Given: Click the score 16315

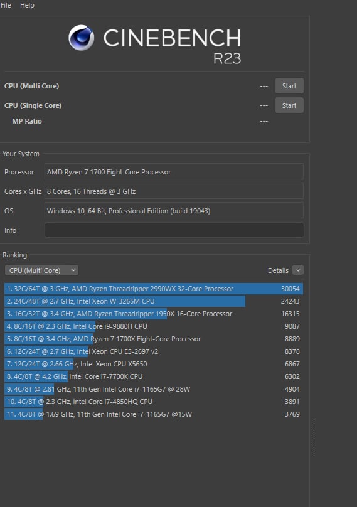Looking at the screenshot, I should pos(290,314).
